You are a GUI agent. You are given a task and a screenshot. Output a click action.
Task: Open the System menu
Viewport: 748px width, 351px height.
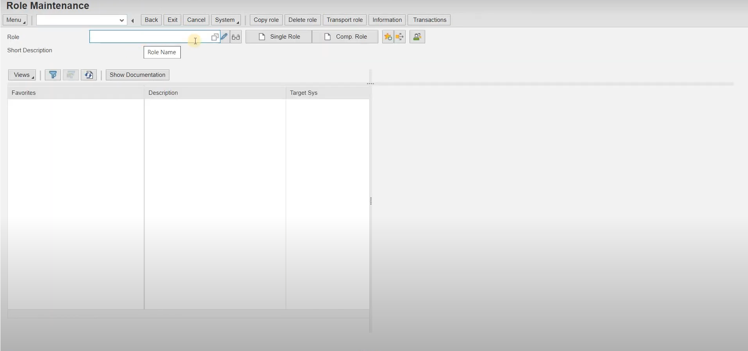226,20
